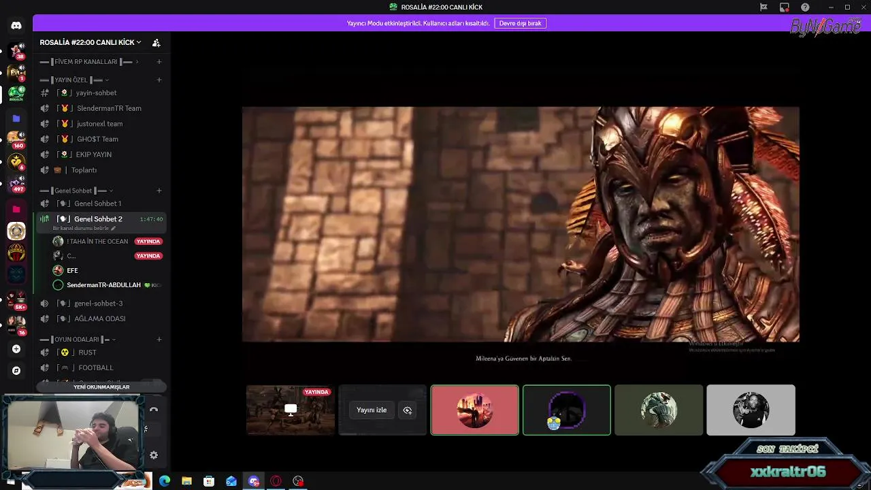This screenshot has width=871, height=490.
Task: Click YAYINDA badge next to user C...
Action: tap(148, 256)
